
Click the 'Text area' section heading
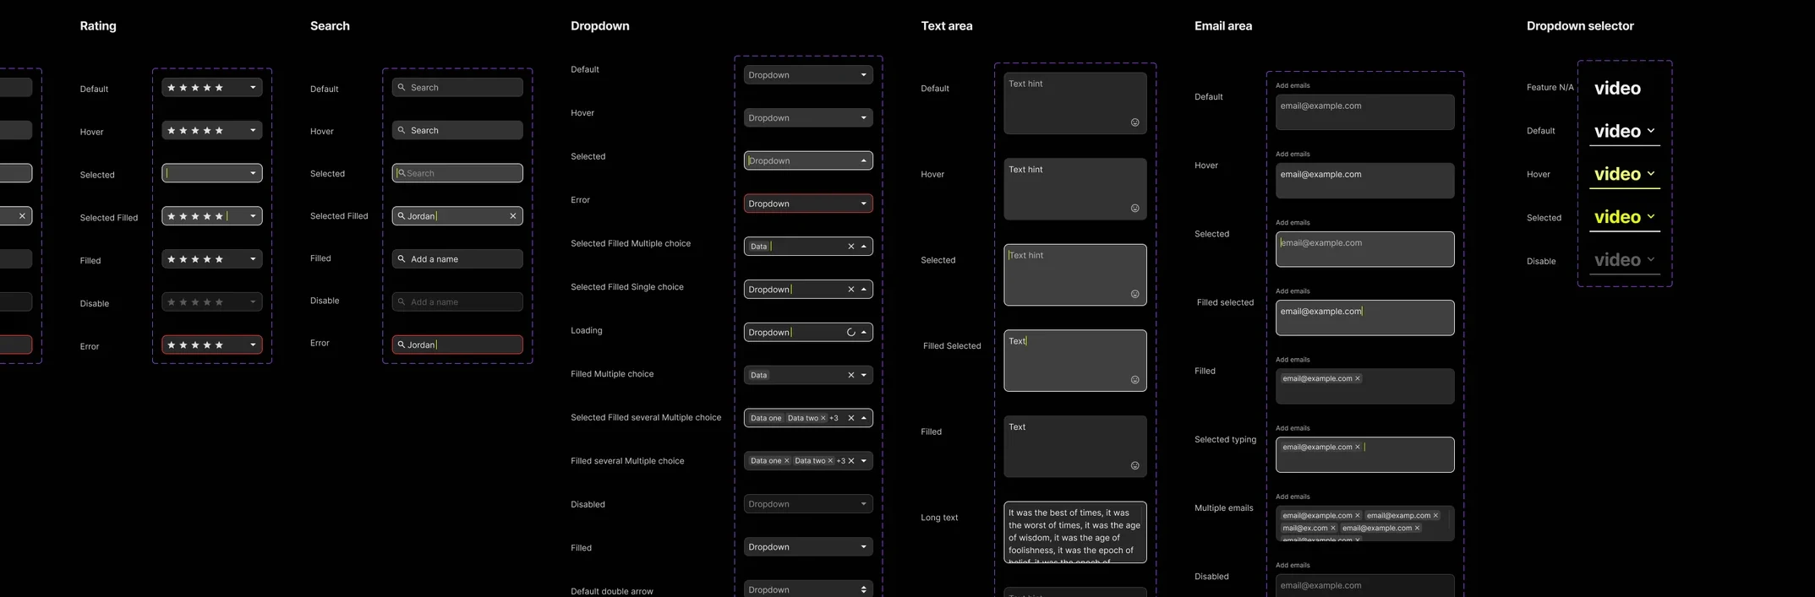coord(947,26)
